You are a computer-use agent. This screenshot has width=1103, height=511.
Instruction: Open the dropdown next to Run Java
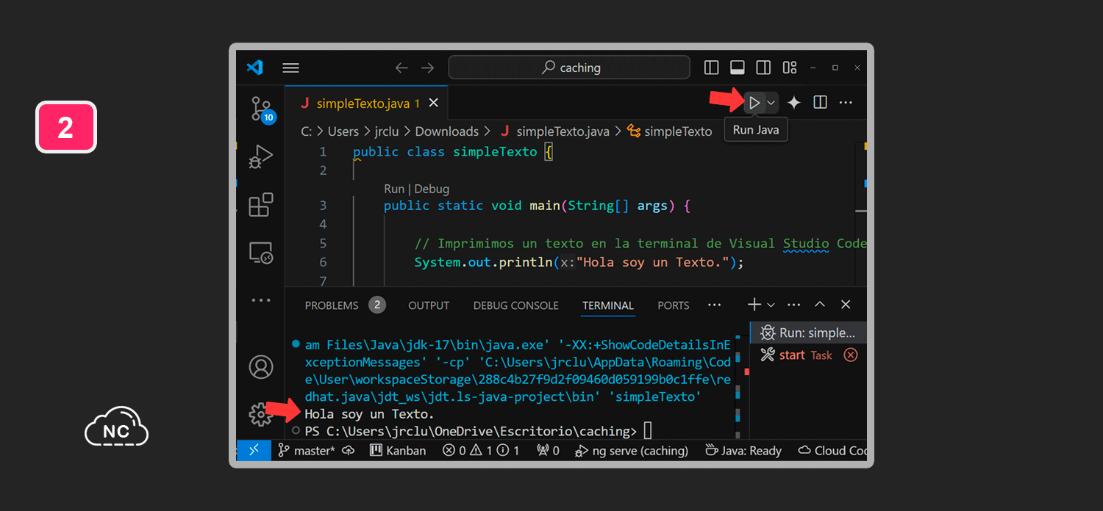coord(771,103)
